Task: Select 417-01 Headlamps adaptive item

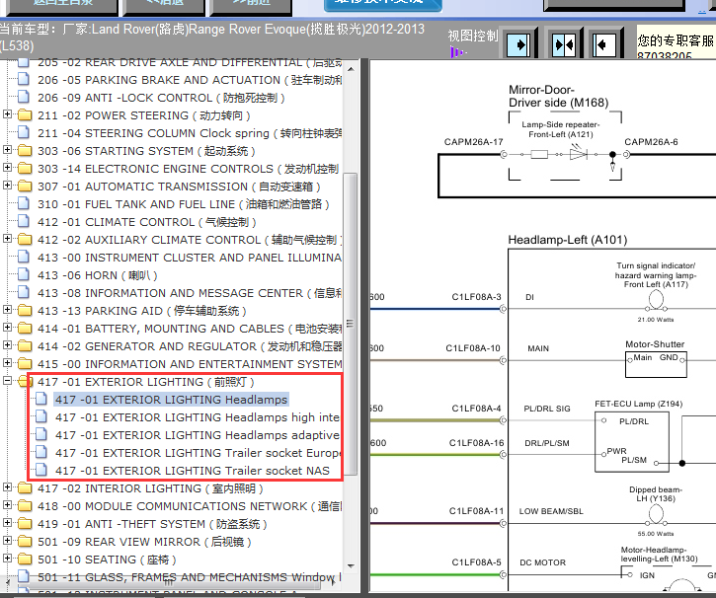Action: [198, 435]
